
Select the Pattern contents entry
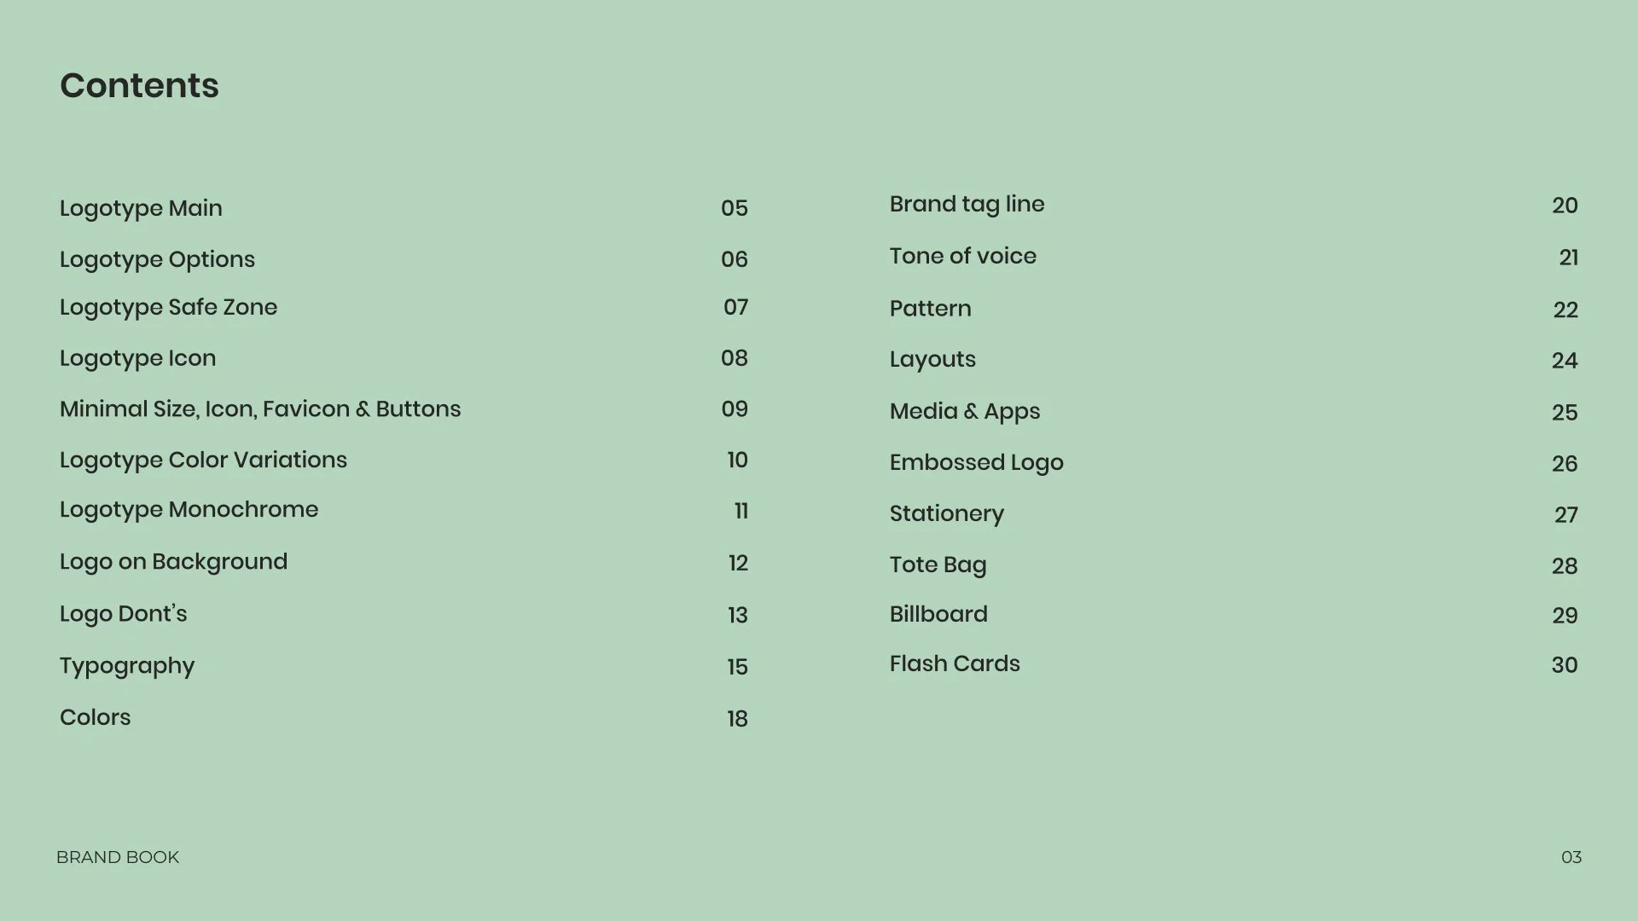pyautogui.click(x=930, y=309)
